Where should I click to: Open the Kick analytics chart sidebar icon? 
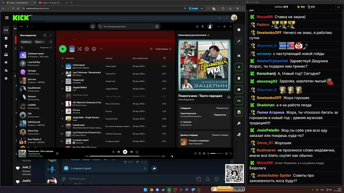pos(6,38)
